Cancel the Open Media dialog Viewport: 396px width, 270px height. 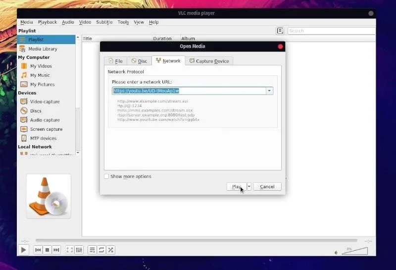267,186
